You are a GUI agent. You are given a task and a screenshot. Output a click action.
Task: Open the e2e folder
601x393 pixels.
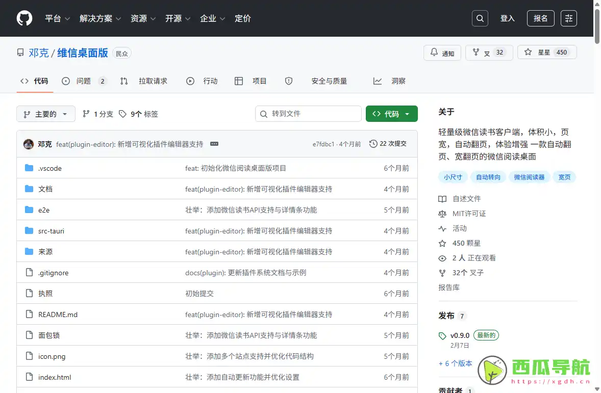coord(44,210)
